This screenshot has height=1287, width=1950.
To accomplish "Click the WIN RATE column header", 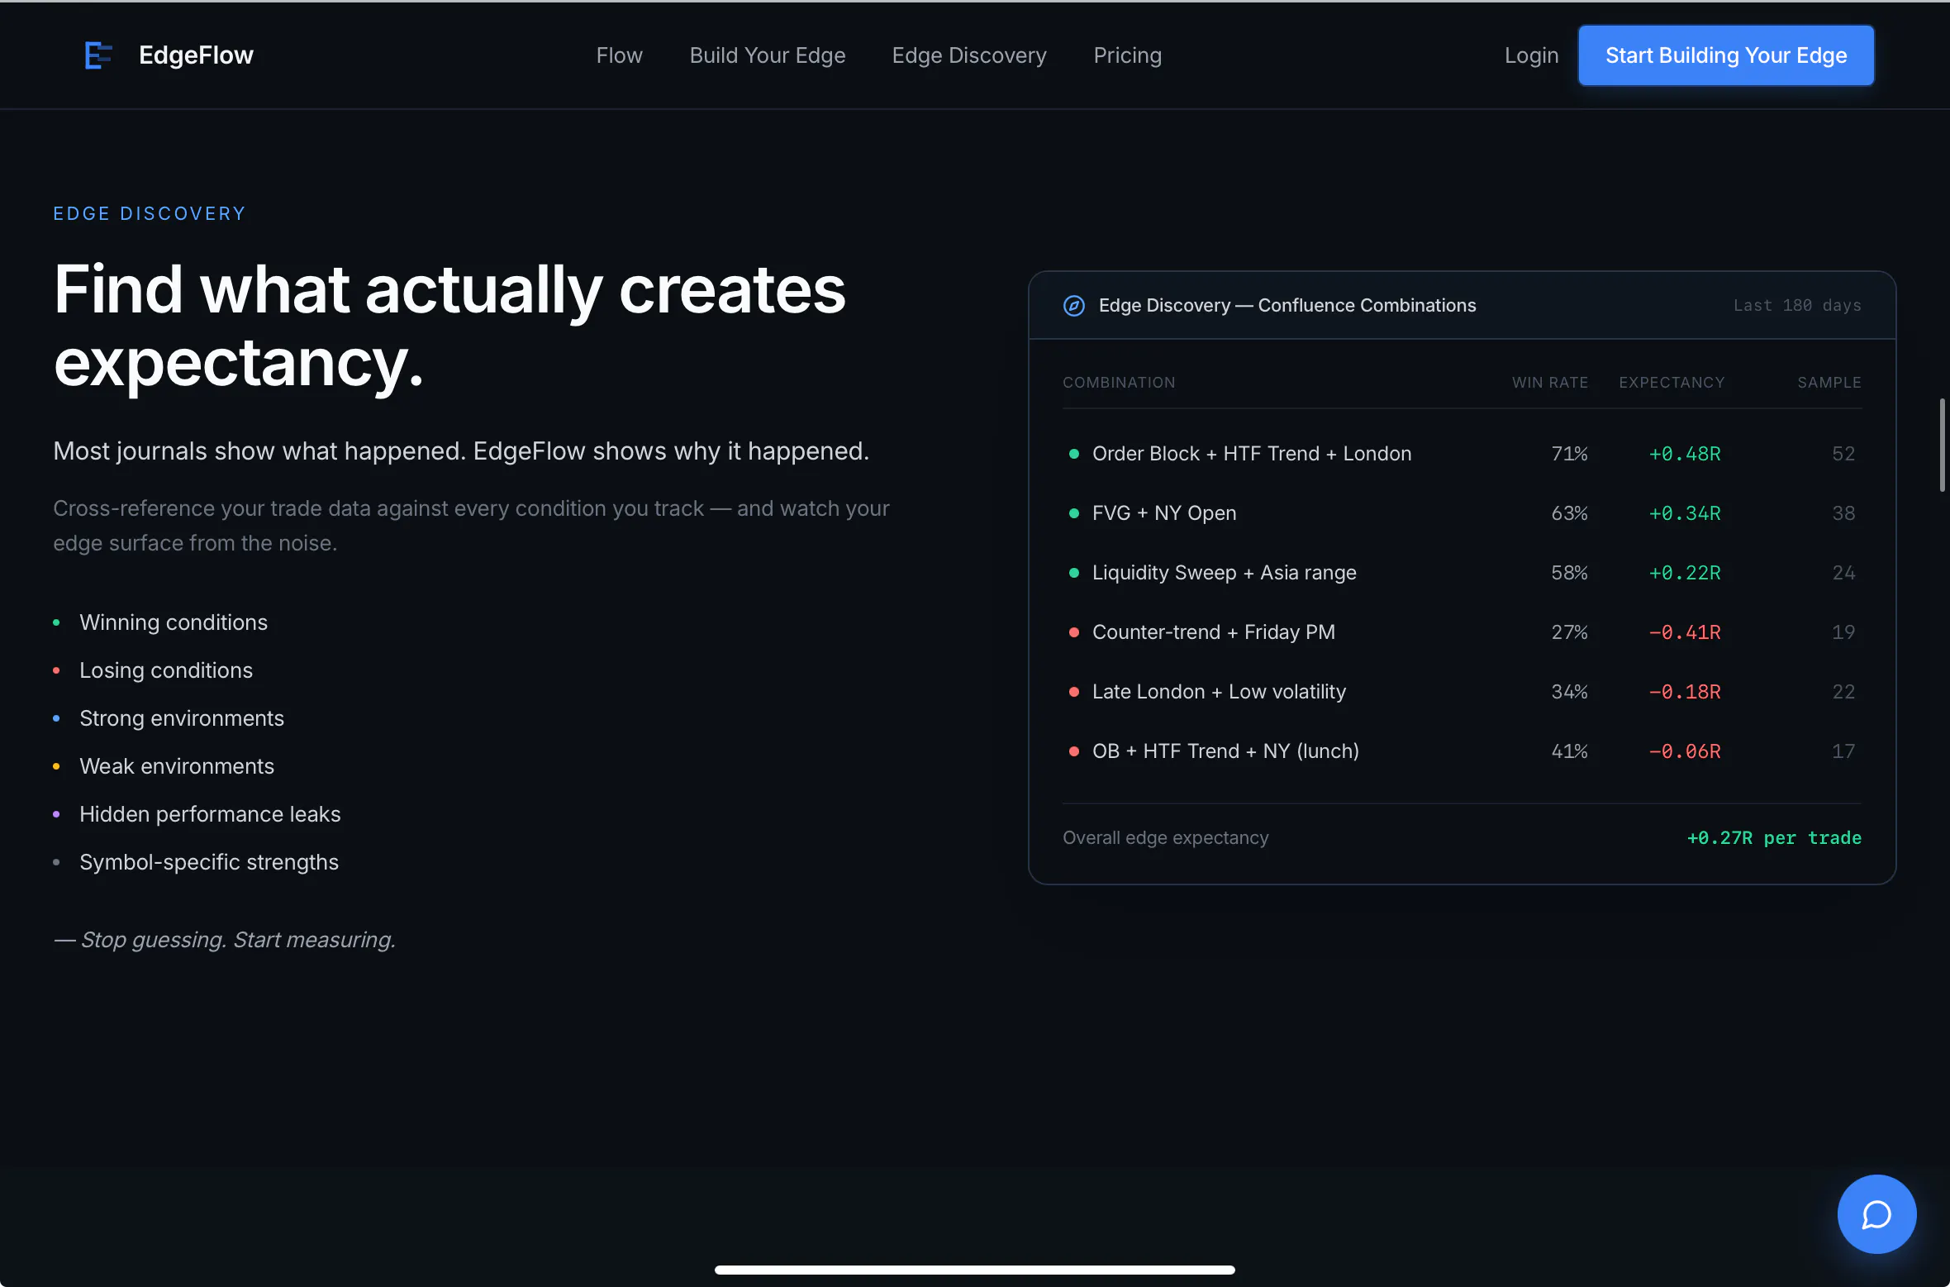I will pyautogui.click(x=1550, y=383).
